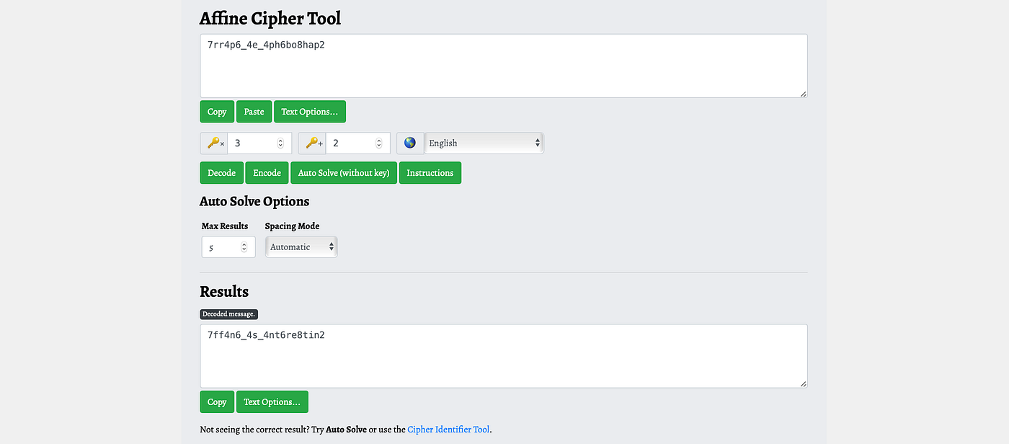Copy the decoded result
This screenshot has height=444, width=1009.
pos(216,401)
